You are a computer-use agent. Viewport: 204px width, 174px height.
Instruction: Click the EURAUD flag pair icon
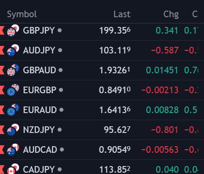click(13, 110)
